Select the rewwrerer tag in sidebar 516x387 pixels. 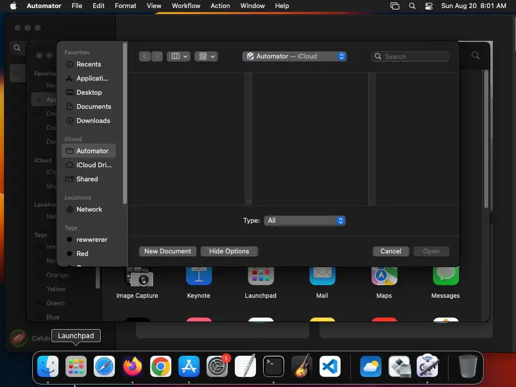89,239
